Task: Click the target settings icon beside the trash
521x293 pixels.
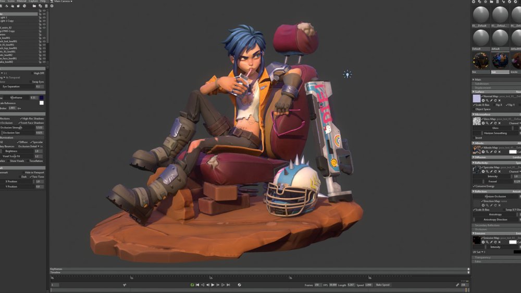Action: [x=52, y=6]
